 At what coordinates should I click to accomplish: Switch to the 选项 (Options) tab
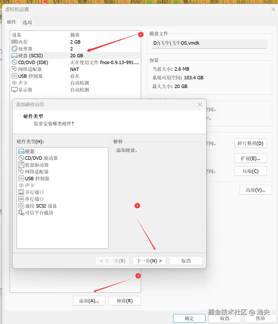[28, 22]
